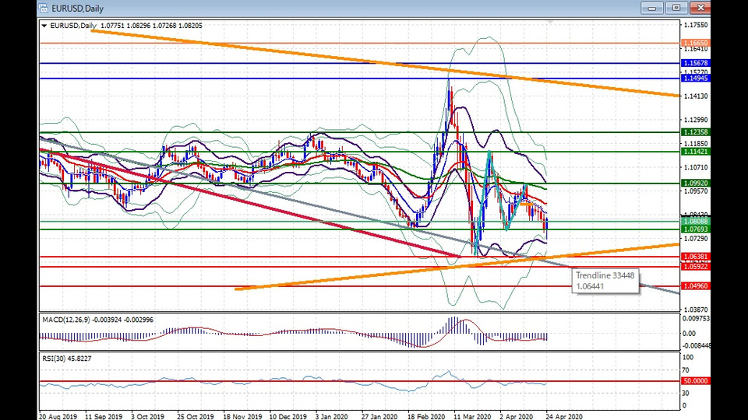Click the 24 Apr 2020 date label

tap(564, 416)
